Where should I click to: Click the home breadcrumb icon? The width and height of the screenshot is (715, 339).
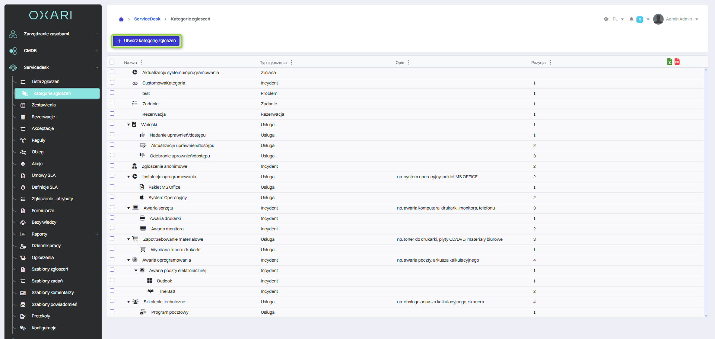tap(121, 19)
